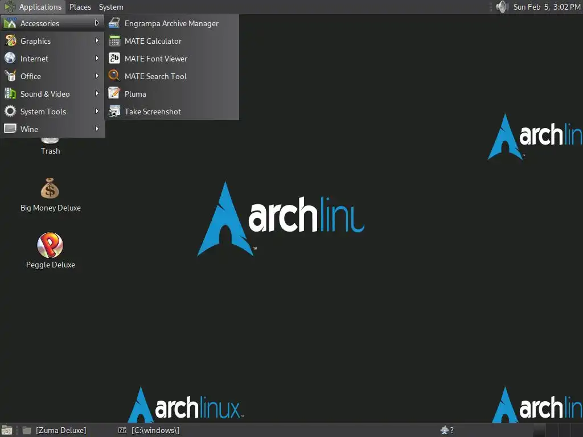Screen dimensions: 583x437
Task: Click the System Tools gear icon
Action: (x=10, y=111)
